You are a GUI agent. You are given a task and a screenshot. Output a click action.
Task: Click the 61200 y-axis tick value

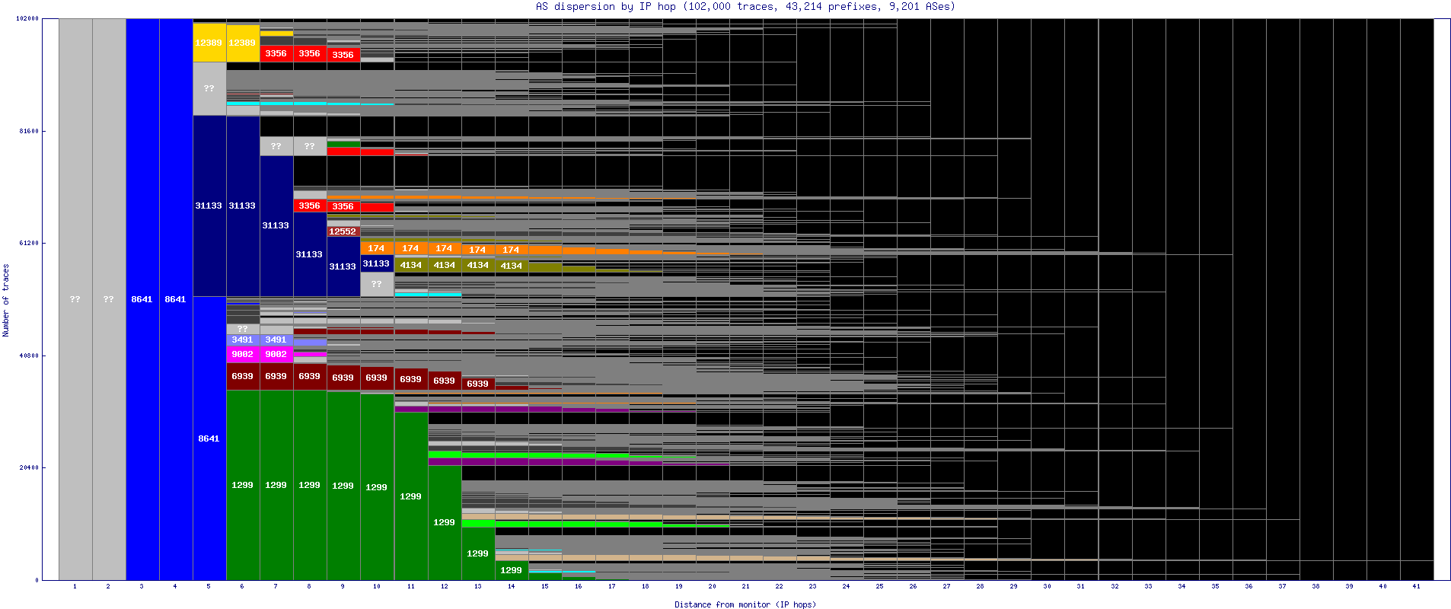[29, 243]
